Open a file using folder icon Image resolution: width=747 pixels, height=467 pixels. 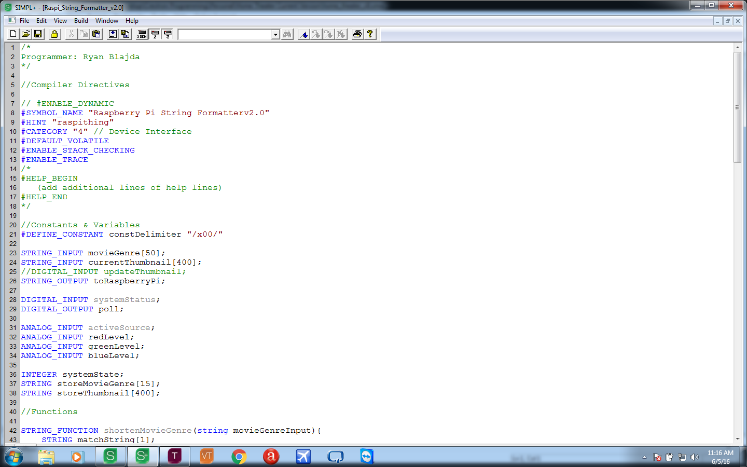pos(25,34)
